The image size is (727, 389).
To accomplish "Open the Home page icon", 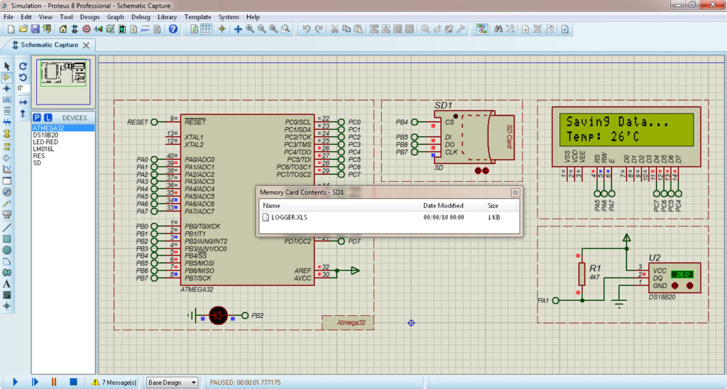I will point(62,28).
